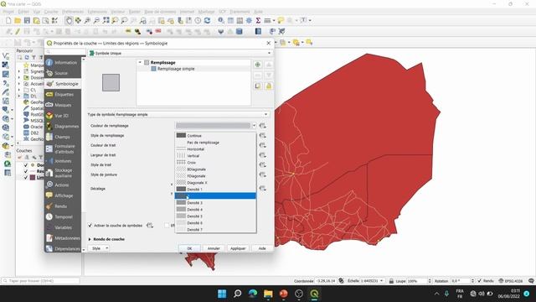Click the Zoom out magnifier tool

(x=97, y=20)
